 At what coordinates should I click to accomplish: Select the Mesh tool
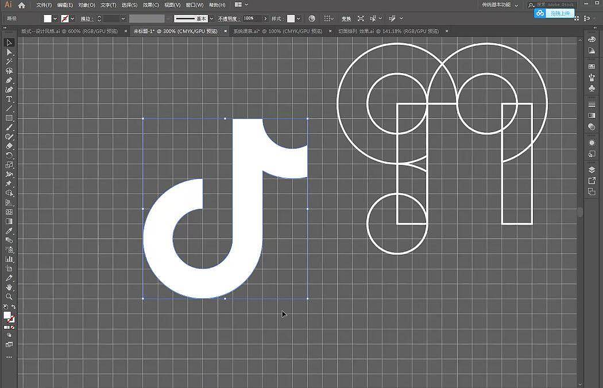point(9,212)
